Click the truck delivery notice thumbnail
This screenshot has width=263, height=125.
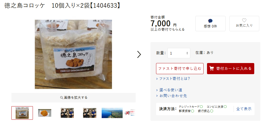tap(130, 113)
